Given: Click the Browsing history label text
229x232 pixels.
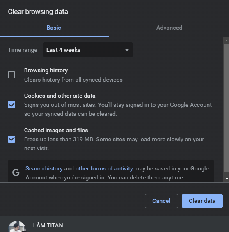Looking at the screenshot, I should (x=46, y=71).
